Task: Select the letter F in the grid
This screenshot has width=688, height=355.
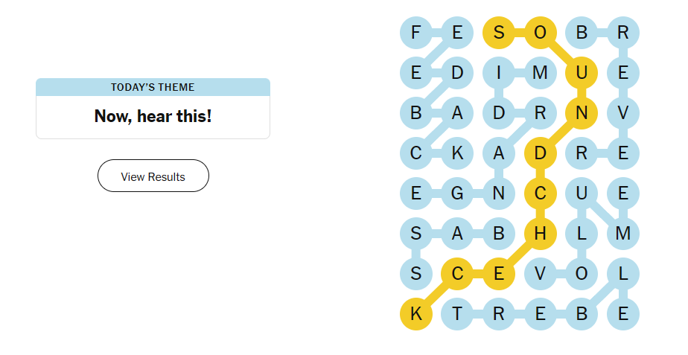Action: (x=415, y=32)
